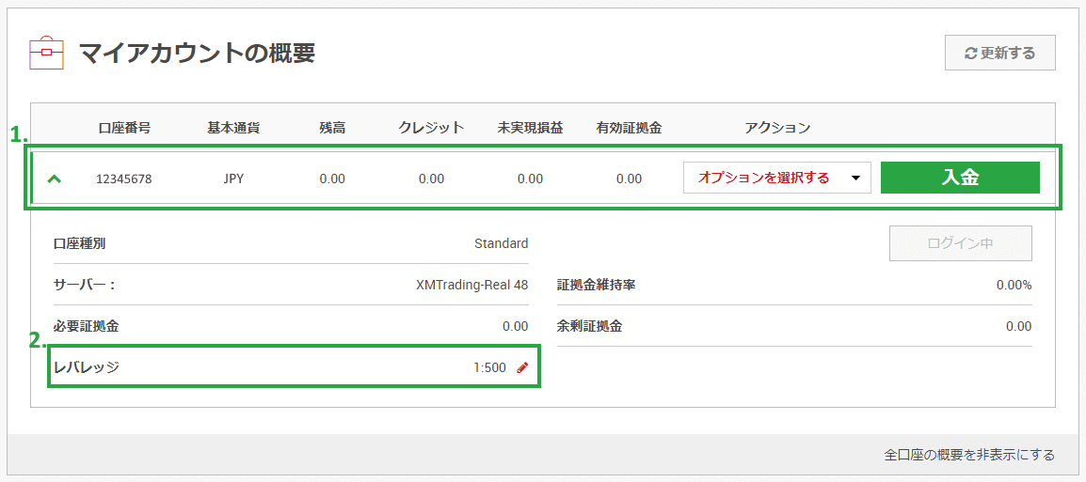Click the leverage value 1:500
Viewport: 1086px width, 482px height.
[489, 368]
